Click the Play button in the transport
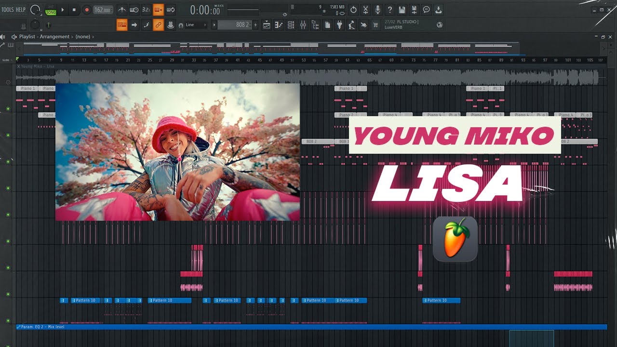617x347 pixels. (62, 10)
